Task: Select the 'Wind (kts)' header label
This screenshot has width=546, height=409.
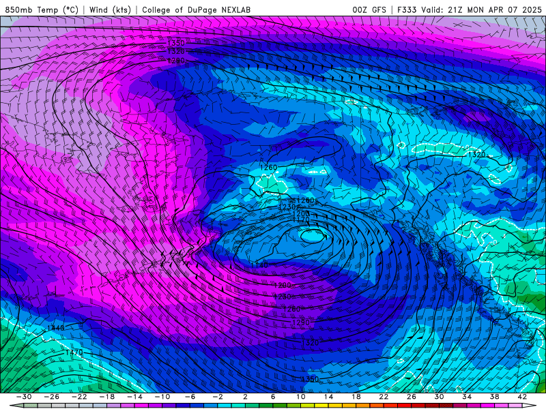Action: [110, 10]
